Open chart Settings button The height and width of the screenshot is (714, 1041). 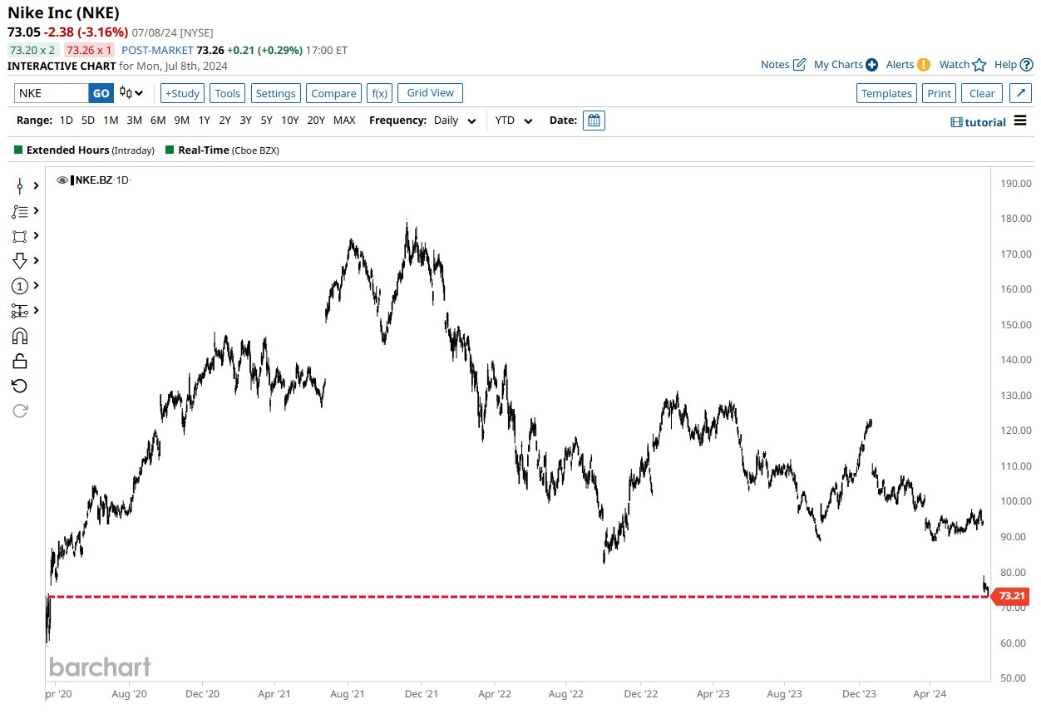[275, 93]
